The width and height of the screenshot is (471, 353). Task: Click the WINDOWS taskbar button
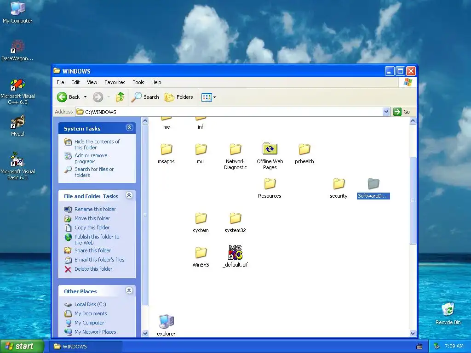(86, 347)
